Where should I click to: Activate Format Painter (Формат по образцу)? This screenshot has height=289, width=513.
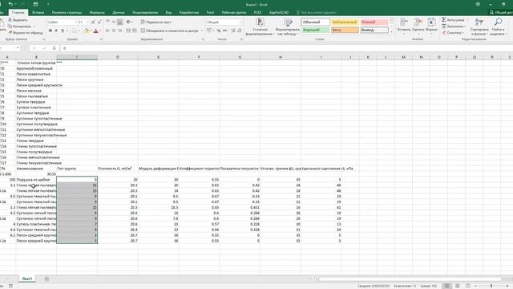26,33
